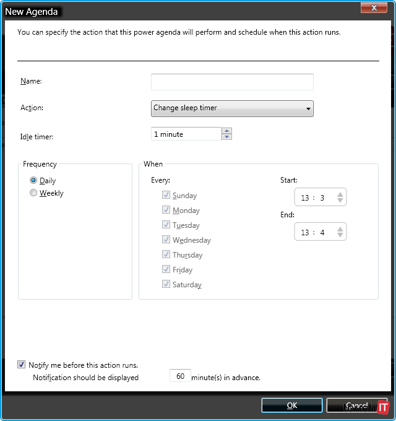Screen dimensions: 396x421
Task: Open the Action dropdown showing Change sleep timer
Action: tap(232, 108)
